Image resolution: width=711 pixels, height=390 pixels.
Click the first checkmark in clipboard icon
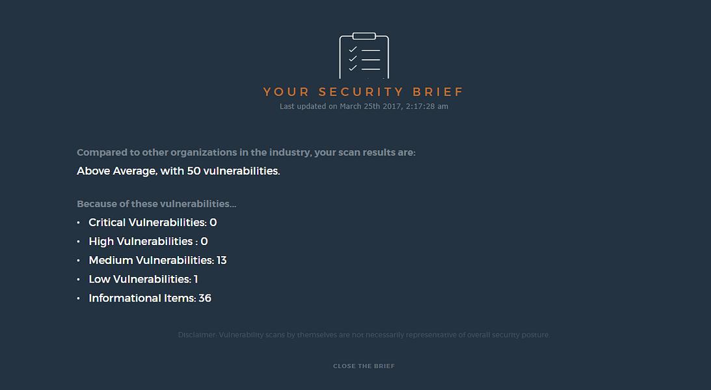(x=353, y=49)
